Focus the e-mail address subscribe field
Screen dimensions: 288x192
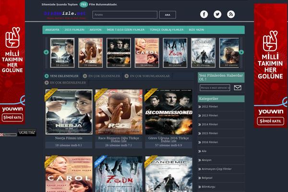(x=215, y=88)
